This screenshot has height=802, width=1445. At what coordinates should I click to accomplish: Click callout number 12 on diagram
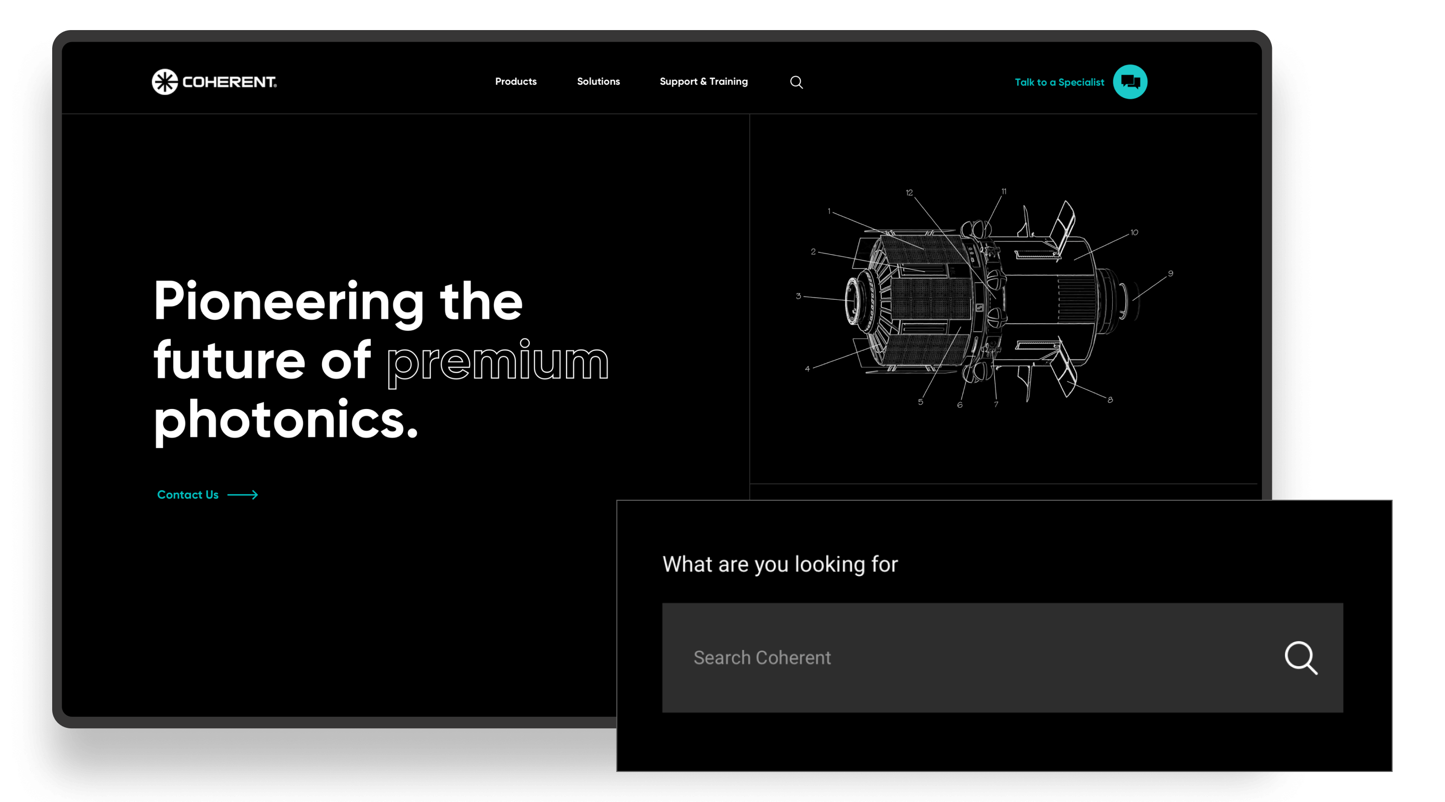coord(909,193)
